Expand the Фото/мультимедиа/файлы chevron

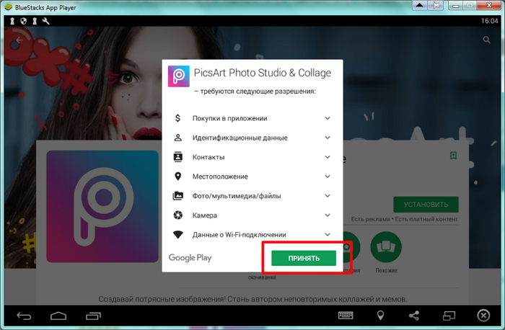point(328,195)
